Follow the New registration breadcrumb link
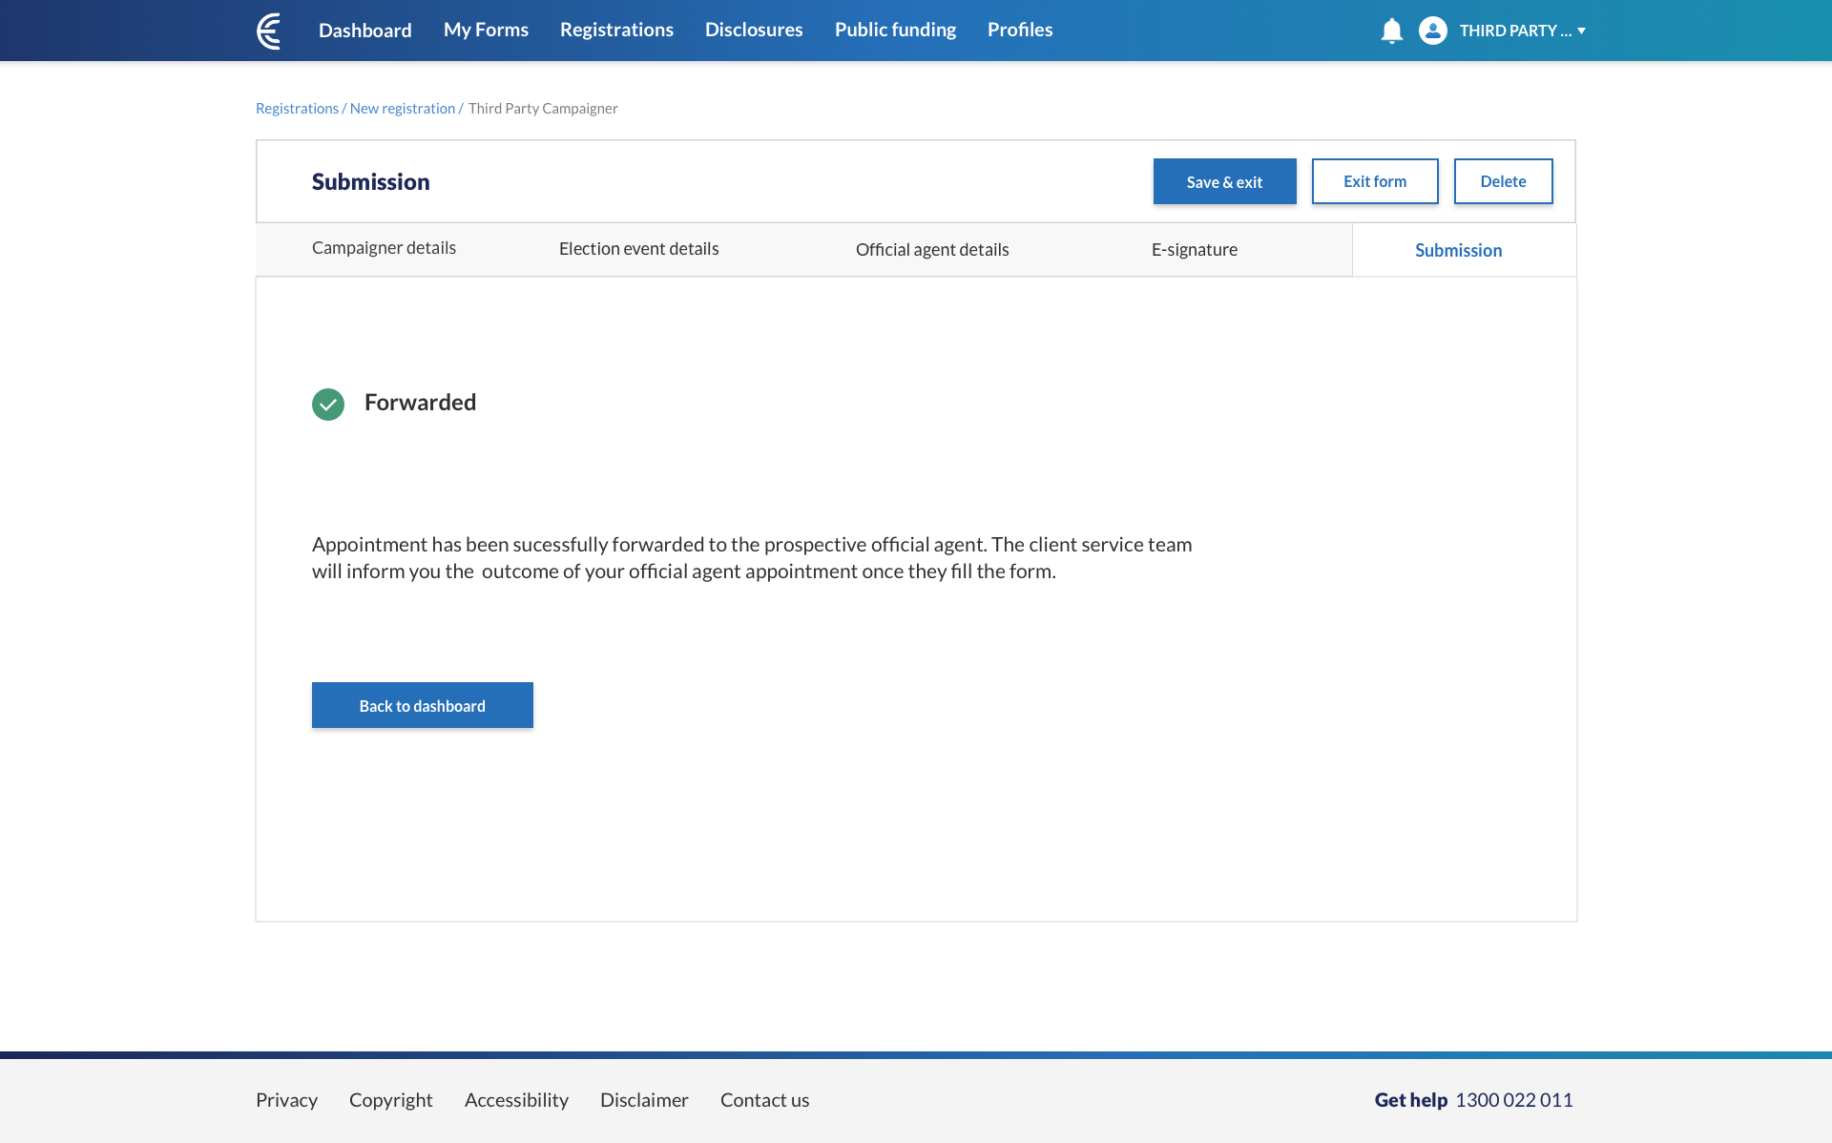Viewport: 1832px width, 1143px height. click(x=403, y=109)
